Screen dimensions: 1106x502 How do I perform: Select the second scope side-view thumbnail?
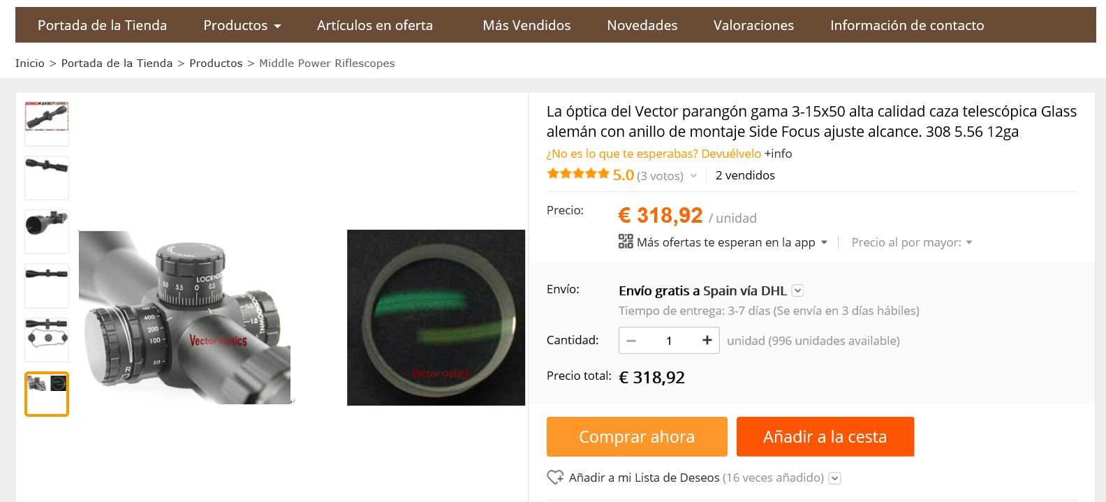47,178
